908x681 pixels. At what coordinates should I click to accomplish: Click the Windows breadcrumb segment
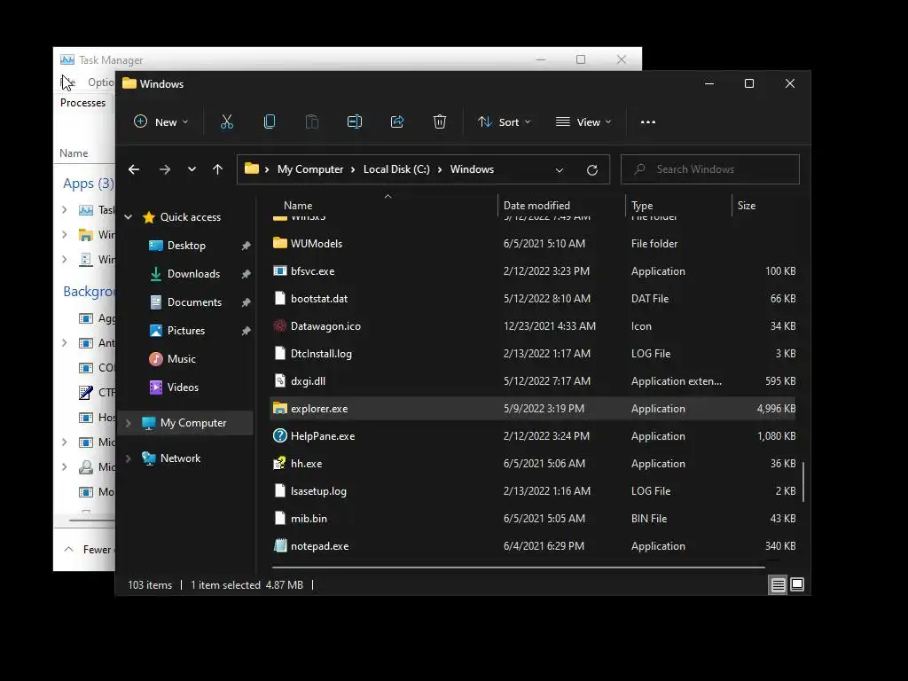pos(472,169)
